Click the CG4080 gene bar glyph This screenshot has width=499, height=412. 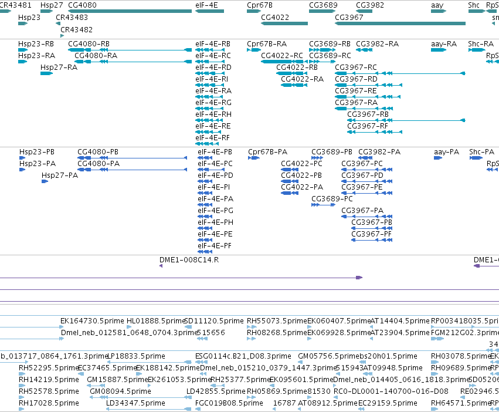(130, 11)
